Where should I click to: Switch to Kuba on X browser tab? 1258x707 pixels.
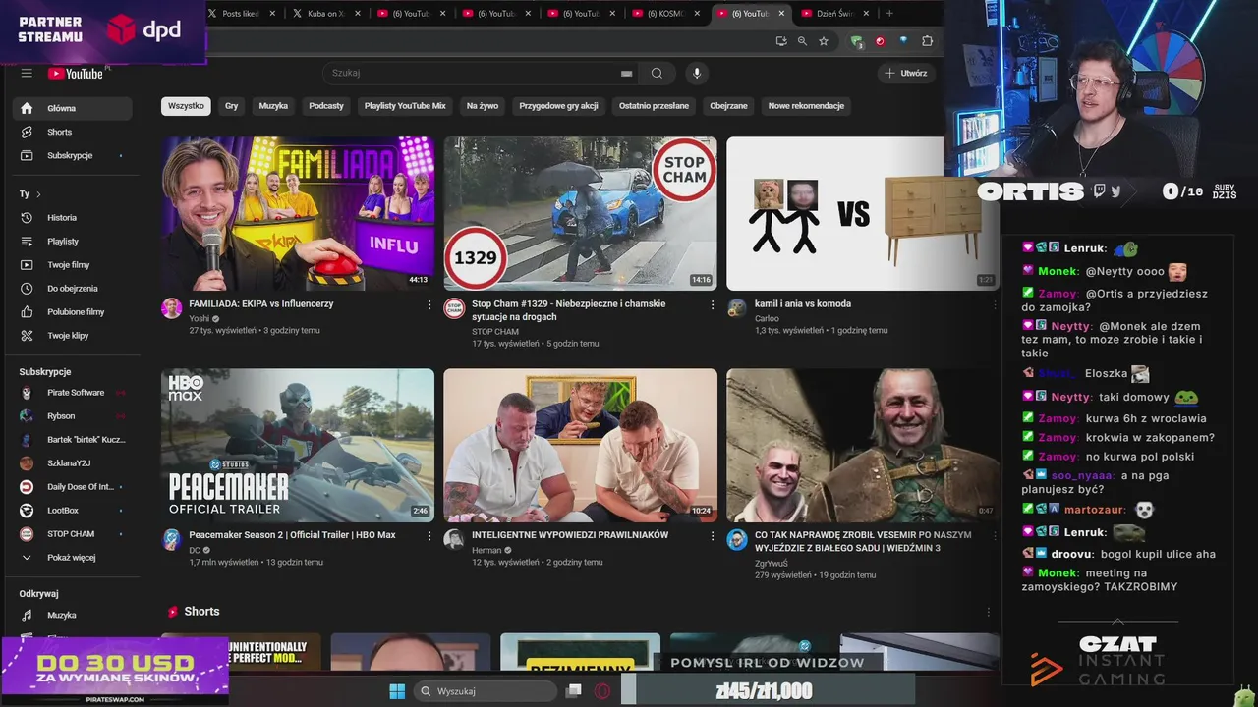point(326,13)
